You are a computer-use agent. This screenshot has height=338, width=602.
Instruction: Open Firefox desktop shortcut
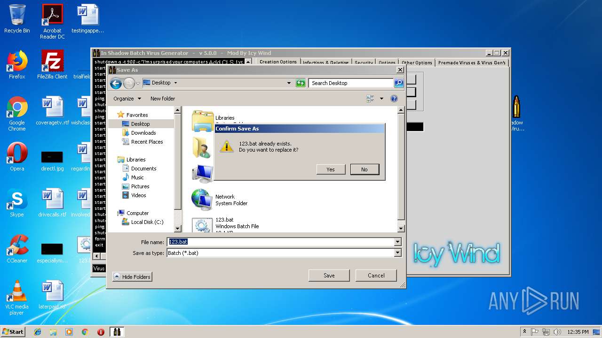pyautogui.click(x=17, y=65)
